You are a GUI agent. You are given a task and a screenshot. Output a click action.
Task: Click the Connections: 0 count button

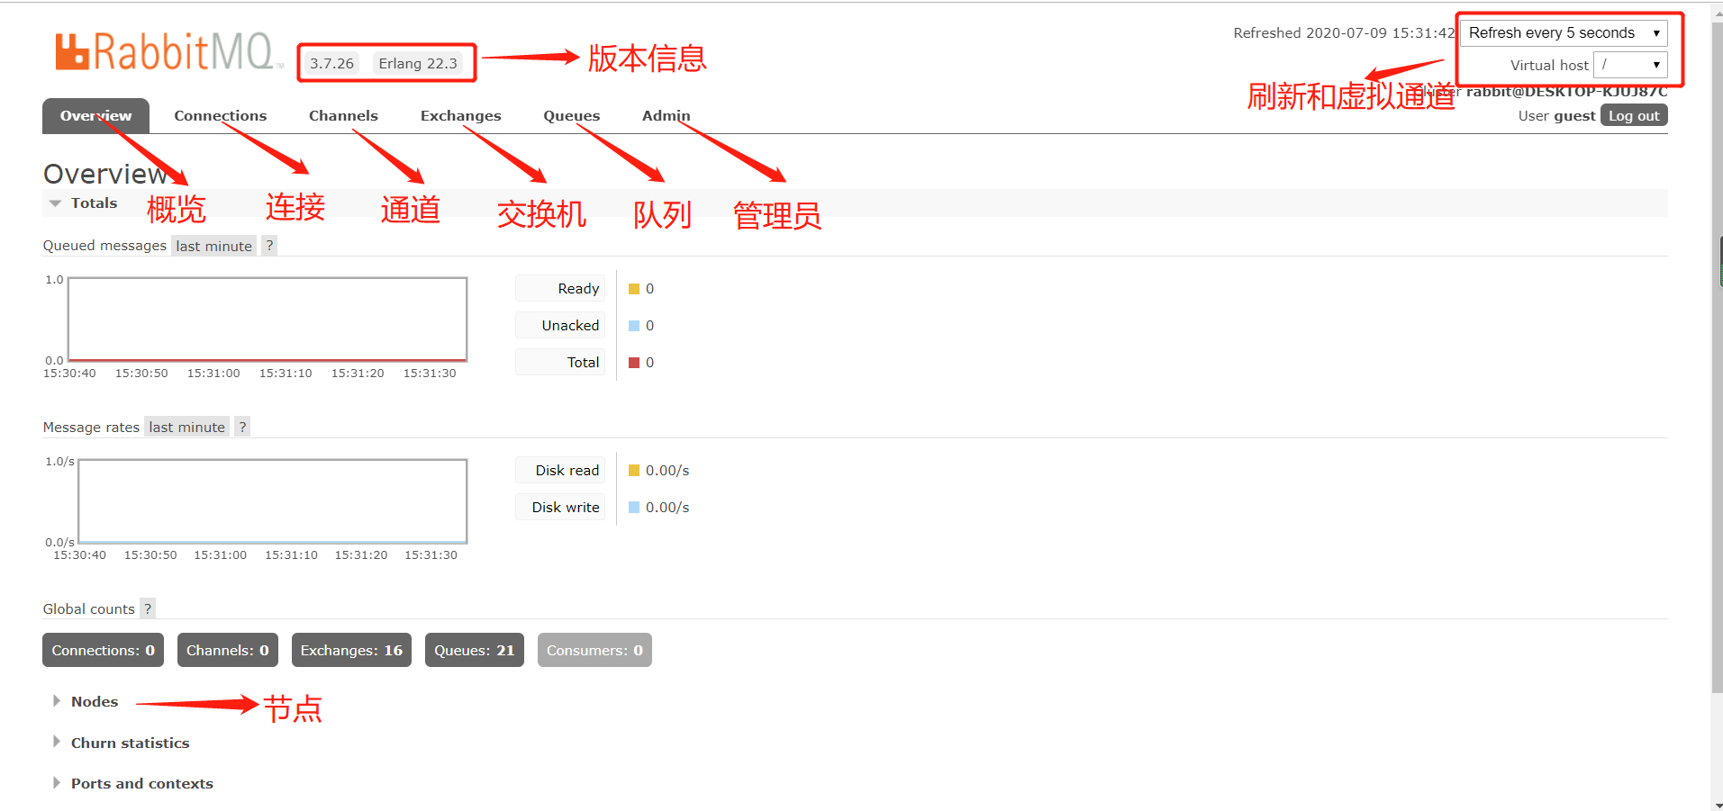click(103, 650)
